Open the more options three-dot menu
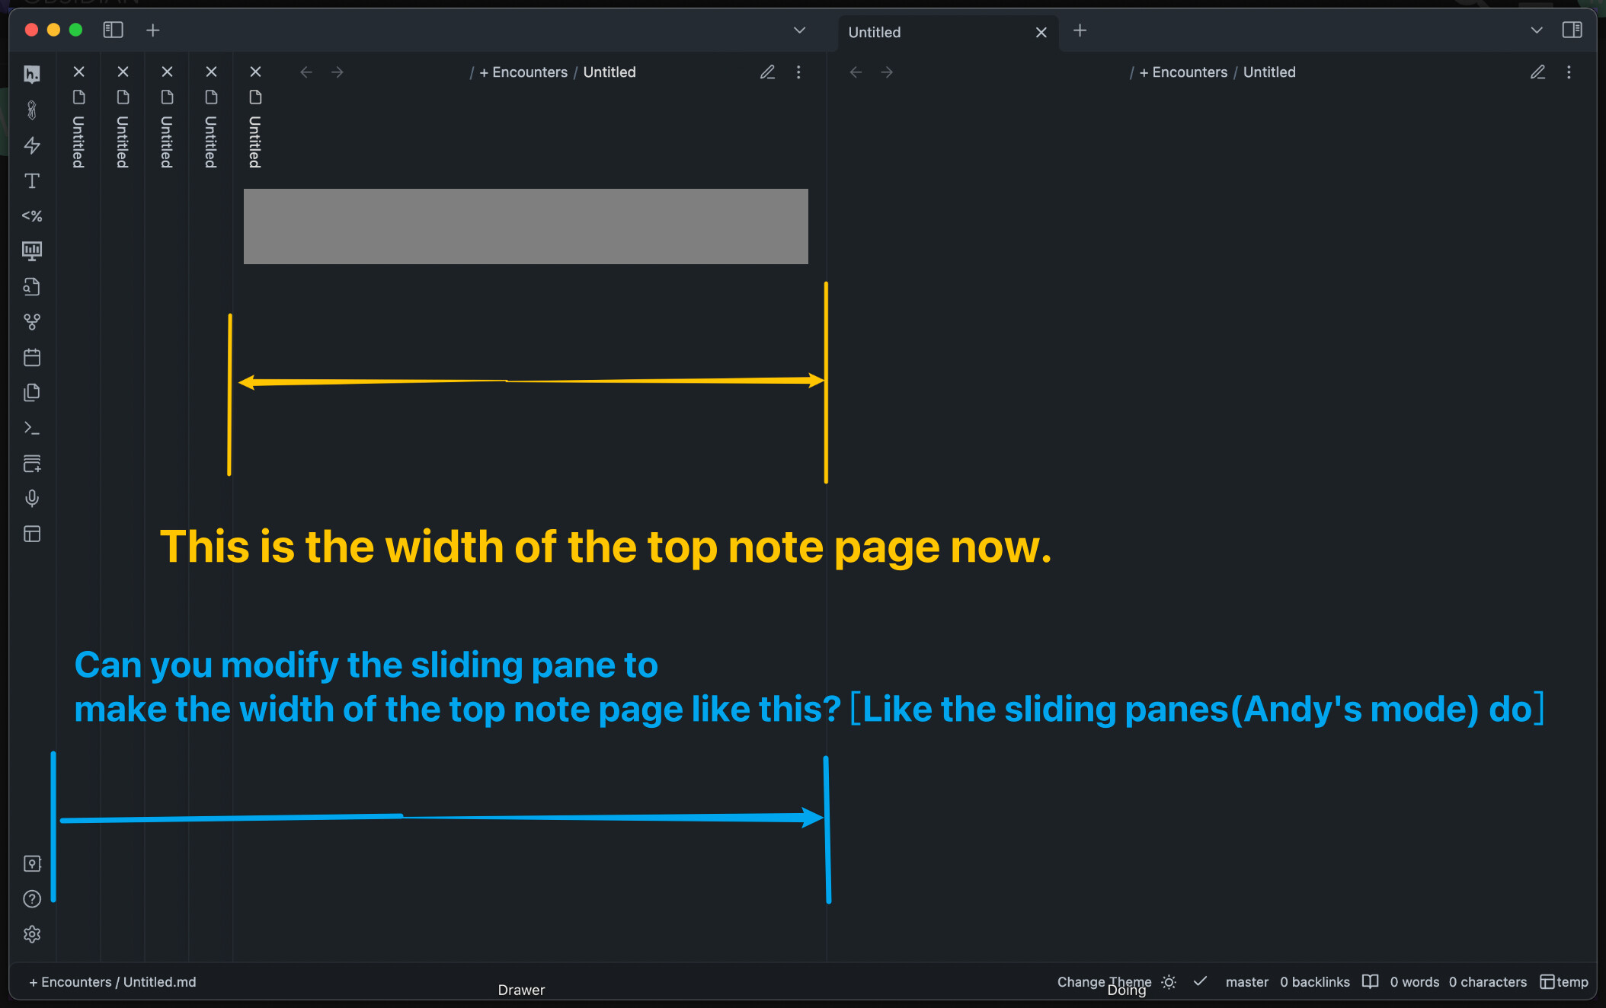This screenshot has height=1008, width=1606. [x=798, y=72]
